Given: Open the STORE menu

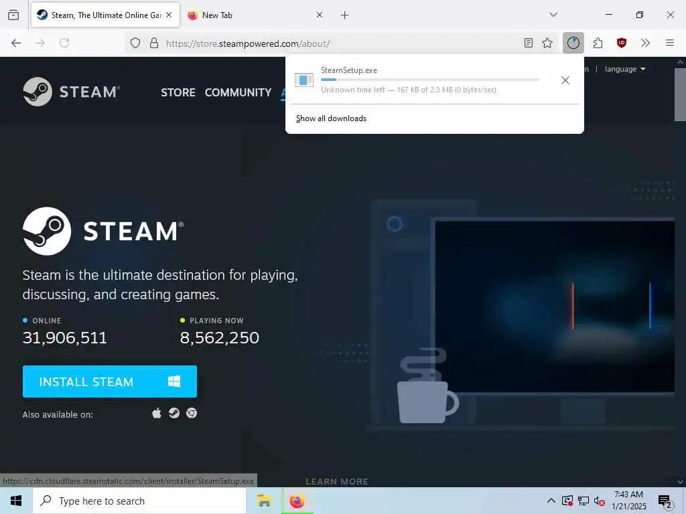Looking at the screenshot, I should tap(178, 92).
